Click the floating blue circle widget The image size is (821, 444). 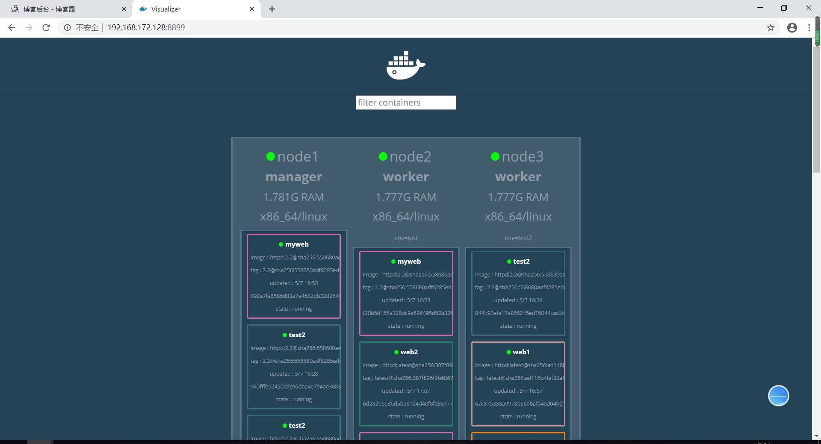778,396
